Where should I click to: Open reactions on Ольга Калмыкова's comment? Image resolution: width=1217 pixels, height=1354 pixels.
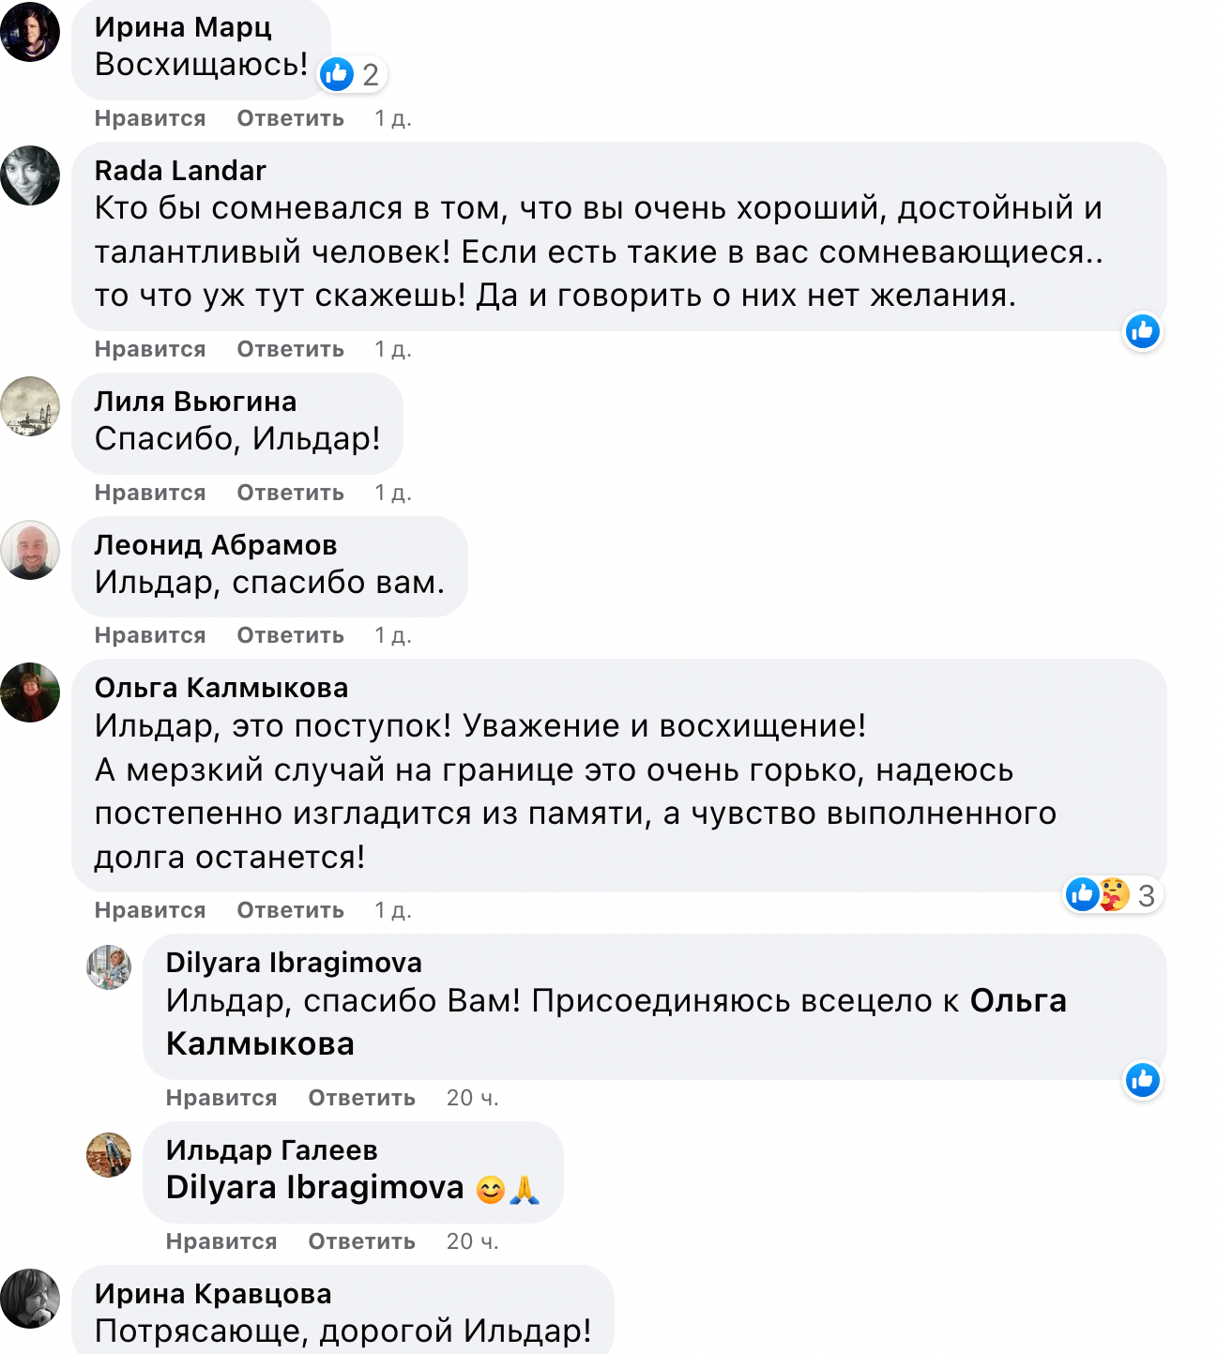coord(1113,895)
